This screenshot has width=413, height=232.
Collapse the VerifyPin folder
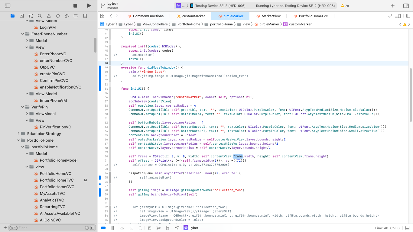pyautogui.click(x=23, y=107)
